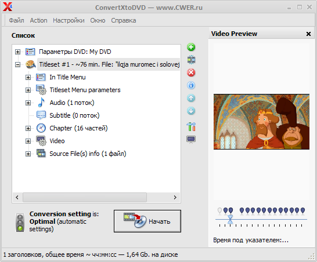Click the green add file icon
Viewport: 317px width, 262px height.
click(191, 47)
